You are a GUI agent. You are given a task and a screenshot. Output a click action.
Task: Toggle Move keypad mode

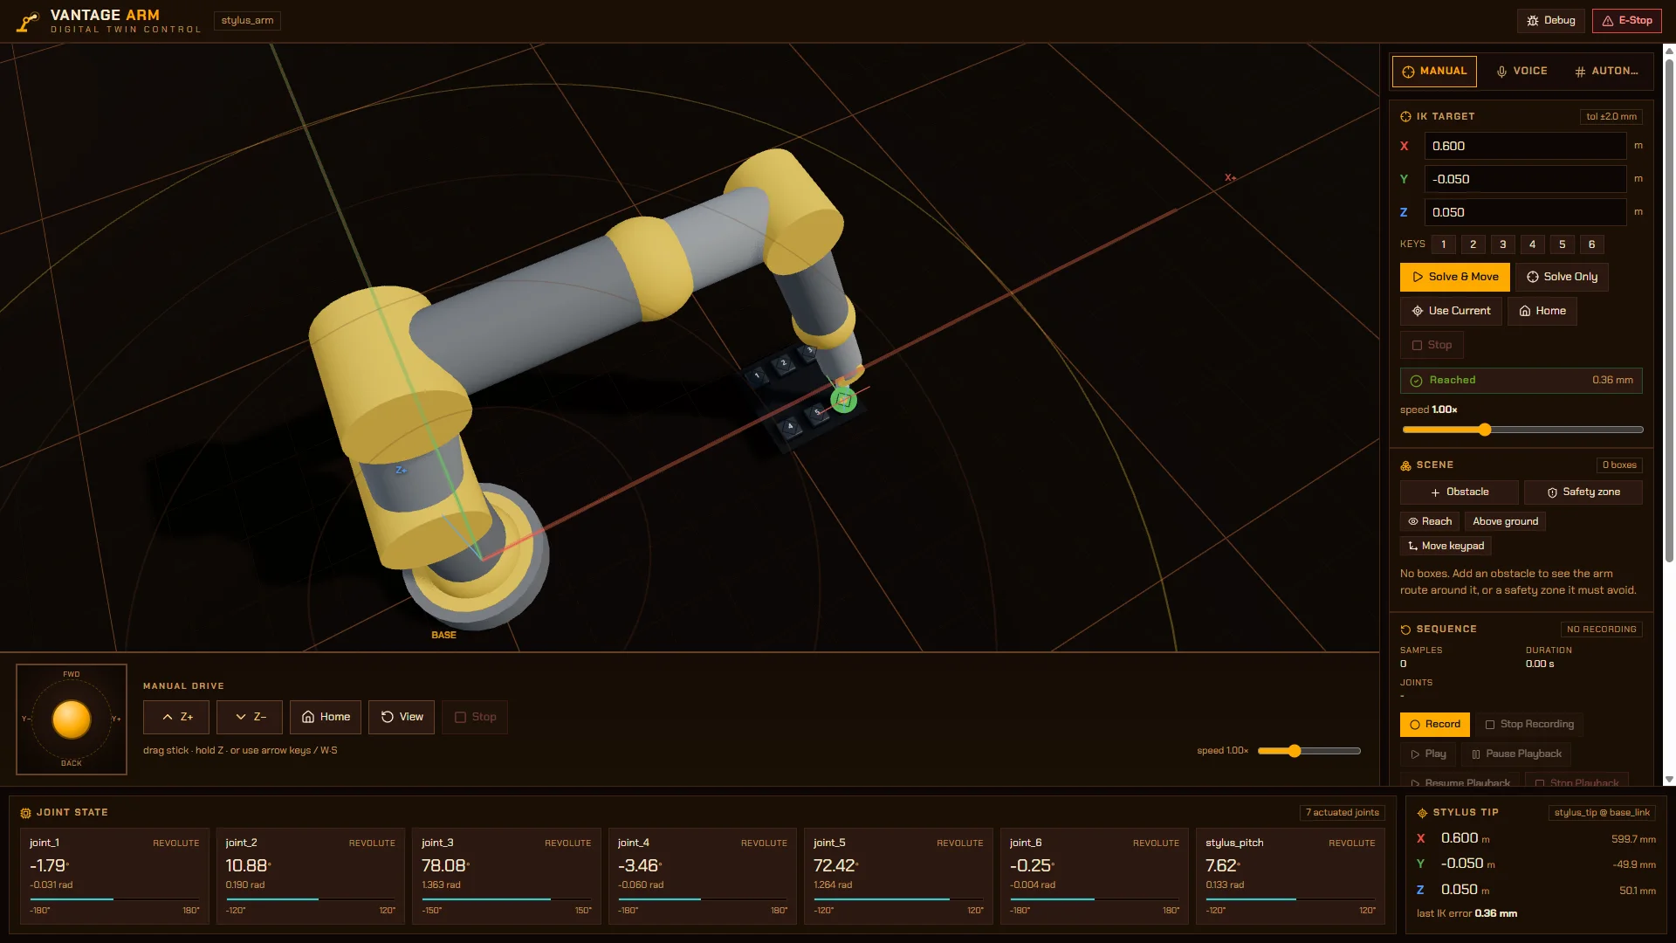[1446, 546]
